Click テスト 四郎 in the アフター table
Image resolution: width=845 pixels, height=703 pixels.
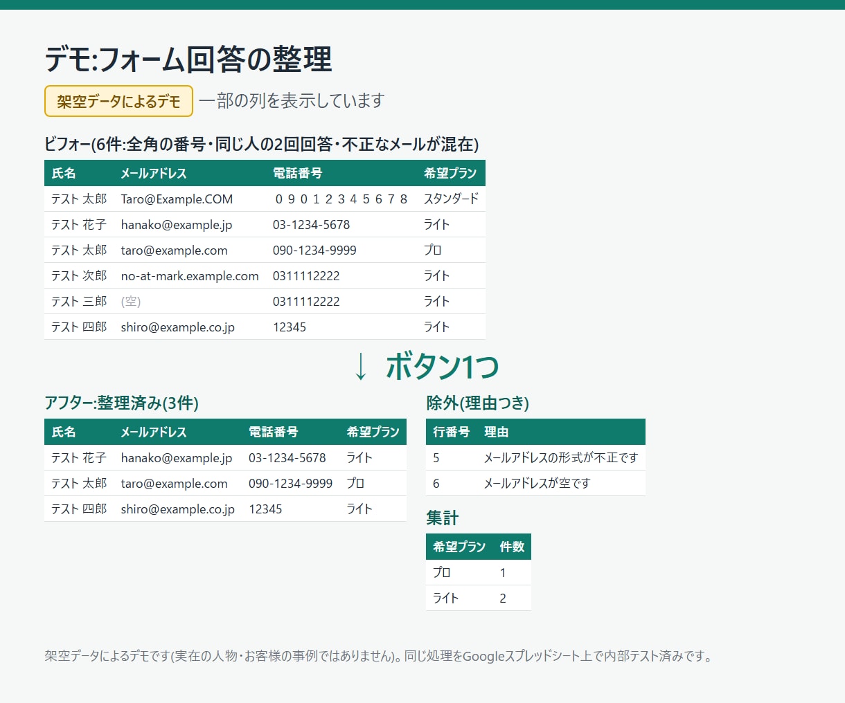(79, 509)
